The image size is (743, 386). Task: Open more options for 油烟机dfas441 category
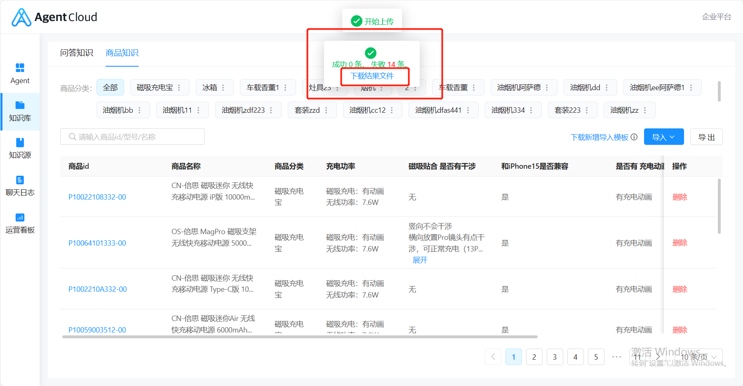click(x=468, y=110)
